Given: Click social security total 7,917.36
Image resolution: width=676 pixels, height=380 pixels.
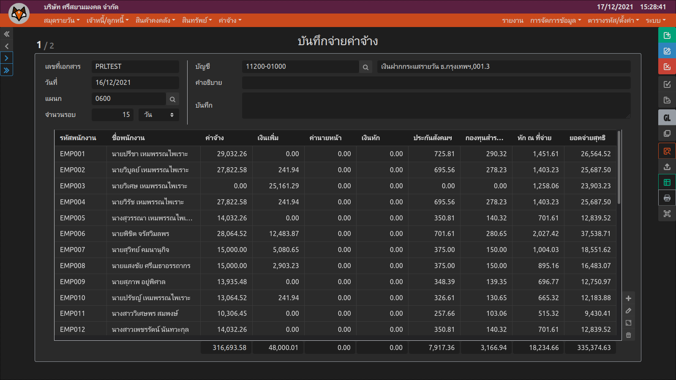Looking at the screenshot, I should 434,348.
